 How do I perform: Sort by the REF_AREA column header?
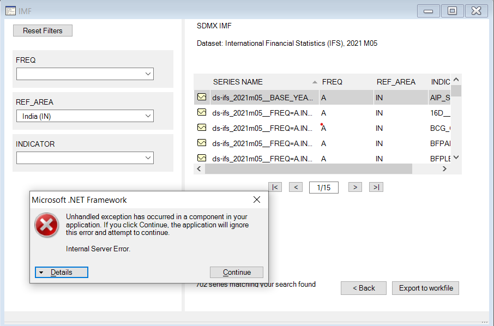point(396,82)
